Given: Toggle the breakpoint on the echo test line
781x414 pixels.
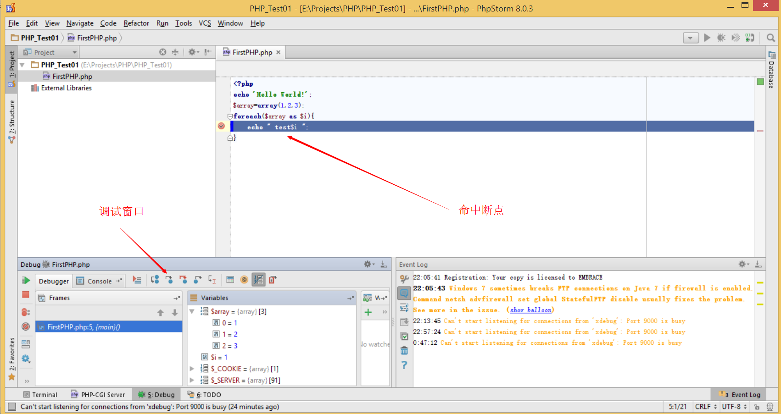Looking at the screenshot, I should point(221,126).
